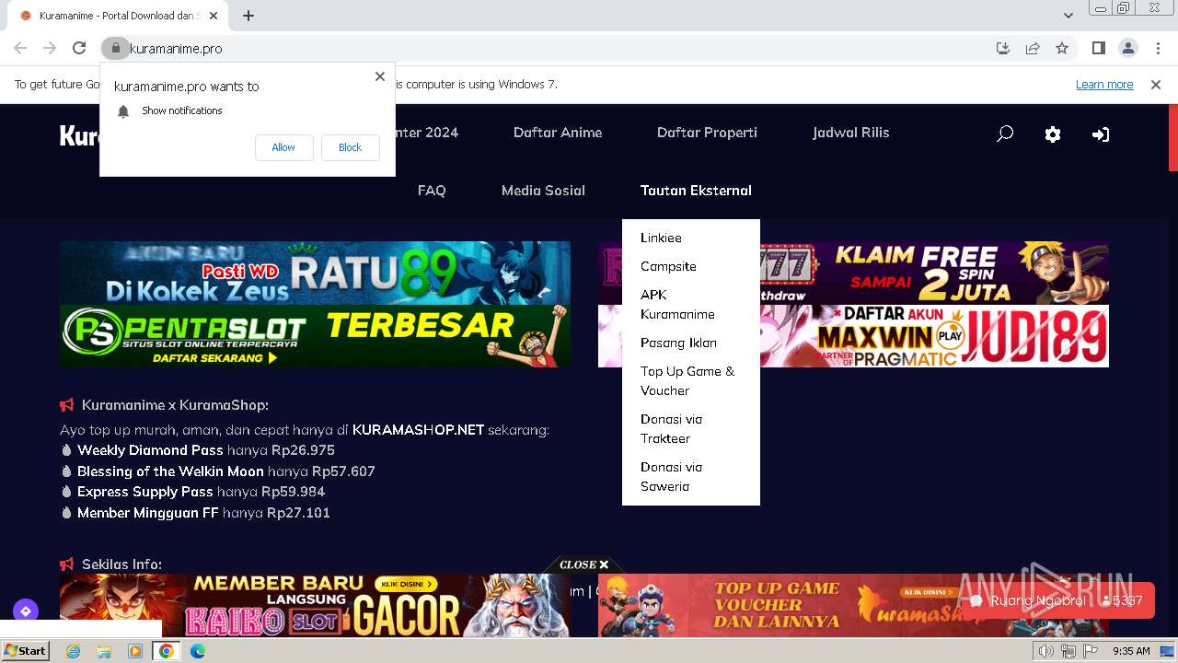Close the bottom floating ads
This screenshot has height=663, width=1178.
point(584,564)
